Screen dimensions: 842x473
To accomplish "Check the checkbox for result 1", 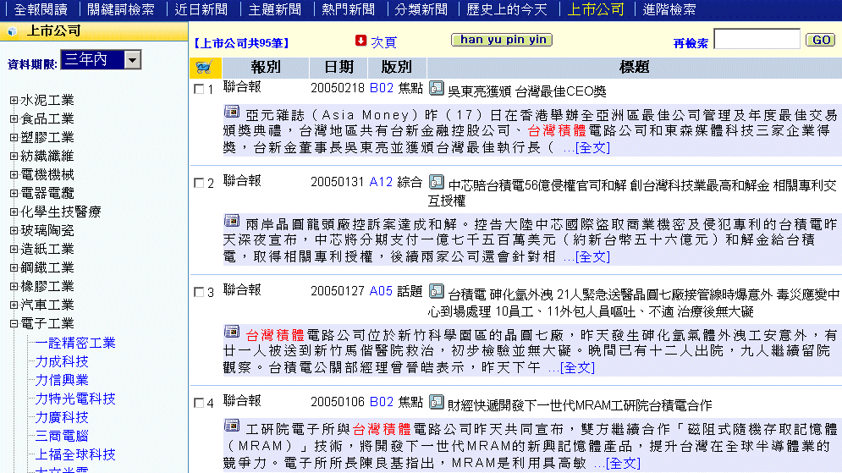I will (x=199, y=90).
